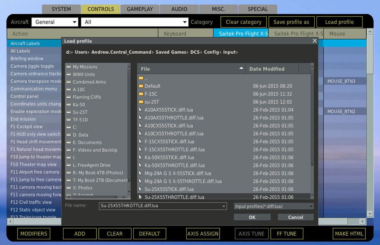This screenshot has width=380, height=245.
Task: Select the CONTROLS tab
Action: tap(101, 9)
